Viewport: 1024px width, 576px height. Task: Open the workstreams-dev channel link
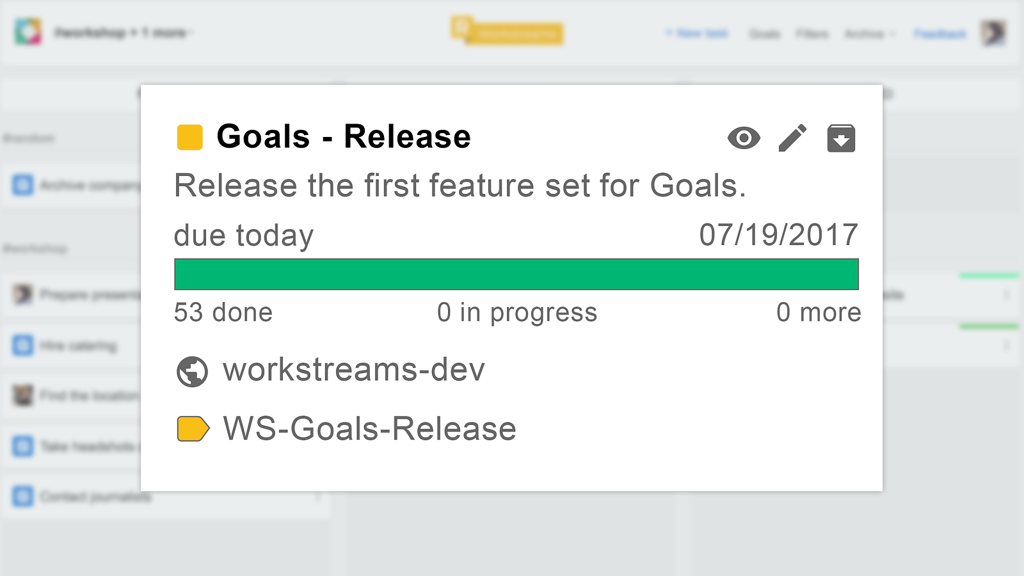[x=354, y=370]
